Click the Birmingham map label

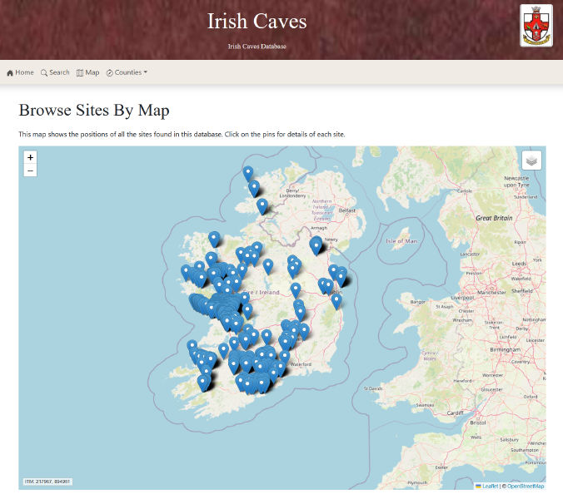point(505,349)
